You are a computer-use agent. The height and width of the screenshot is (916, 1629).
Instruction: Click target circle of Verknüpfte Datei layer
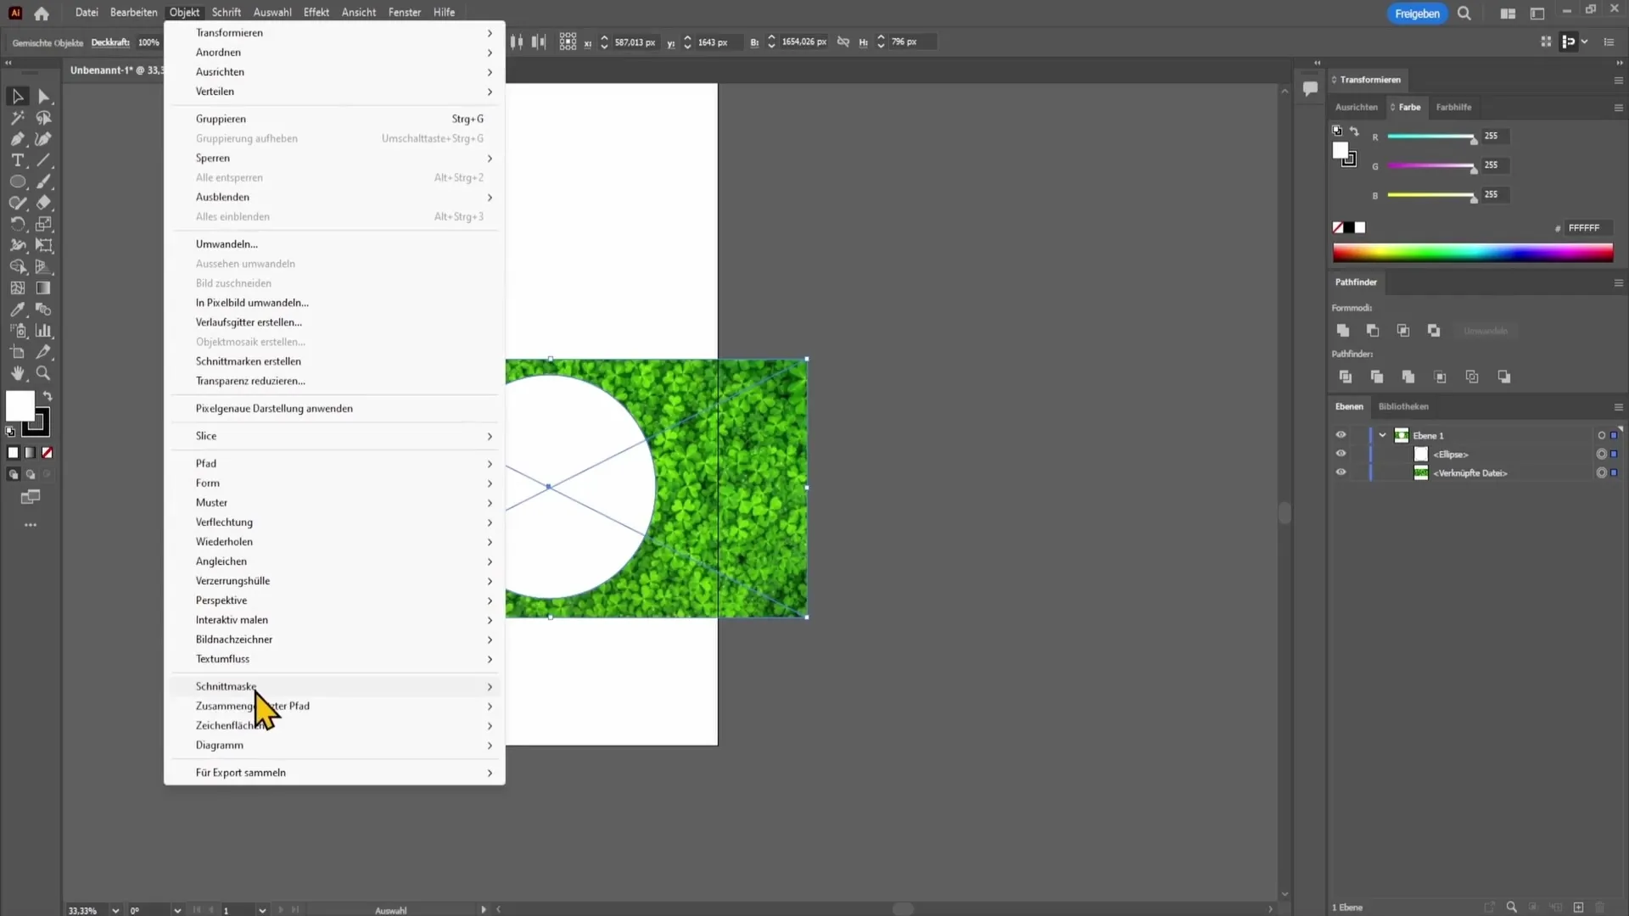pos(1601,473)
